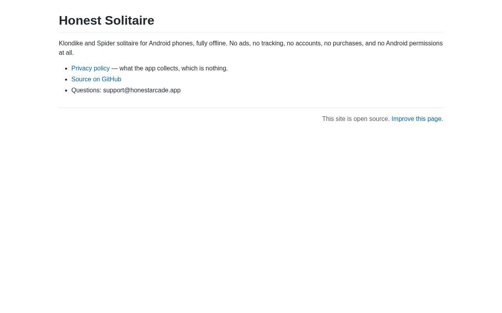
Task: Visit the Source on GitHub link
Action: pos(96,79)
